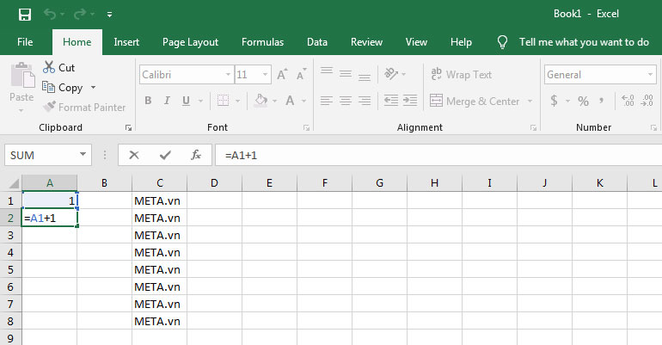
Task: Open the File menu tab
Action: pyautogui.click(x=25, y=42)
